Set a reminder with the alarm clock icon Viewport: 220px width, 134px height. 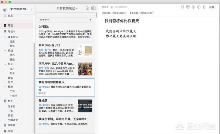[182, 7]
